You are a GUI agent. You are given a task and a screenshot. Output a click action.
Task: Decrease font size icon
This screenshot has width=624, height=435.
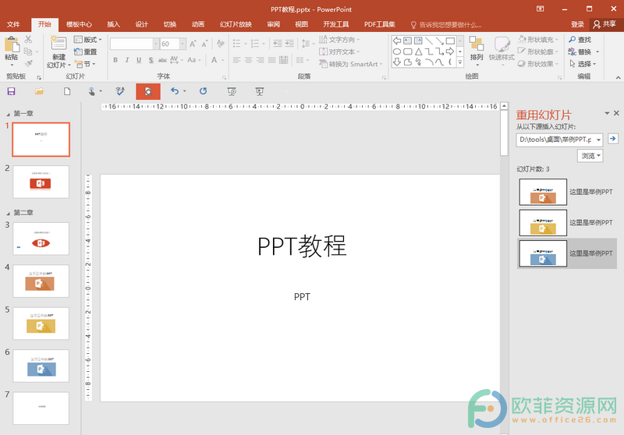click(204, 44)
